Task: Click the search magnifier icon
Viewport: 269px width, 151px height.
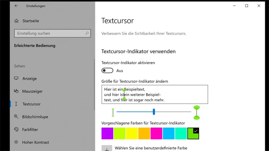Action: click(87, 33)
